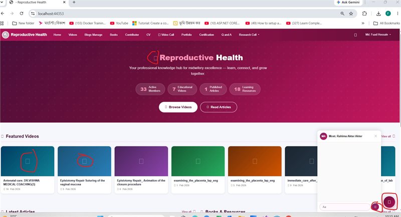Open the CV nav item
The width and height of the screenshot is (401, 217).
click(148, 34)
